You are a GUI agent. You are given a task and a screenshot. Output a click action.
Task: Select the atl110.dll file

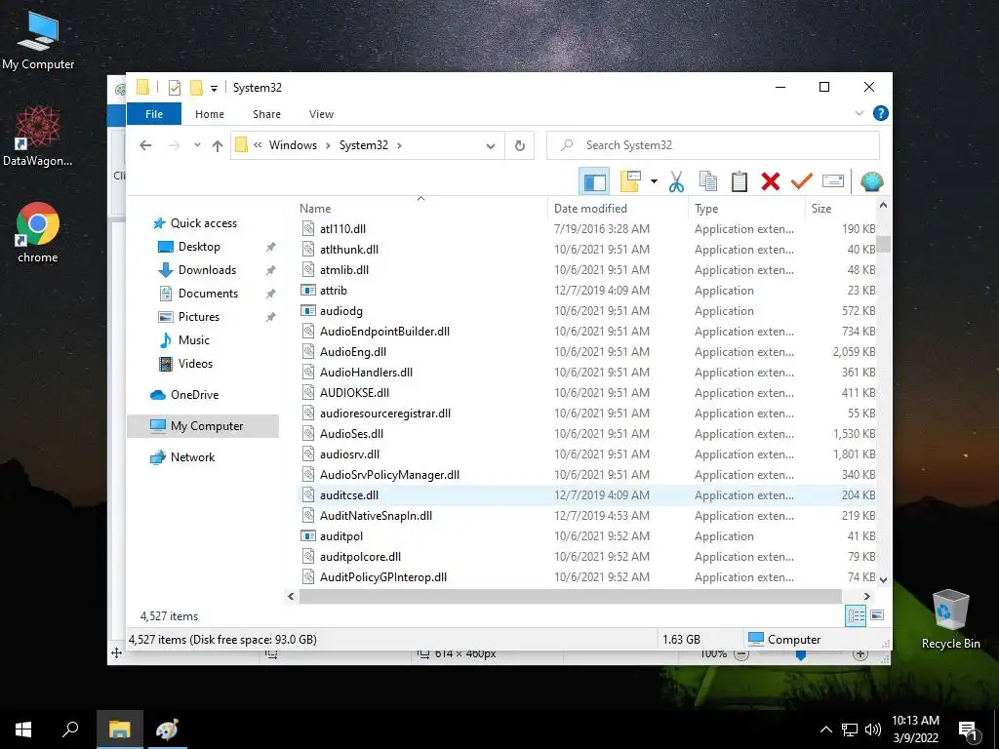pyautogui.click(x=342, y=228)
